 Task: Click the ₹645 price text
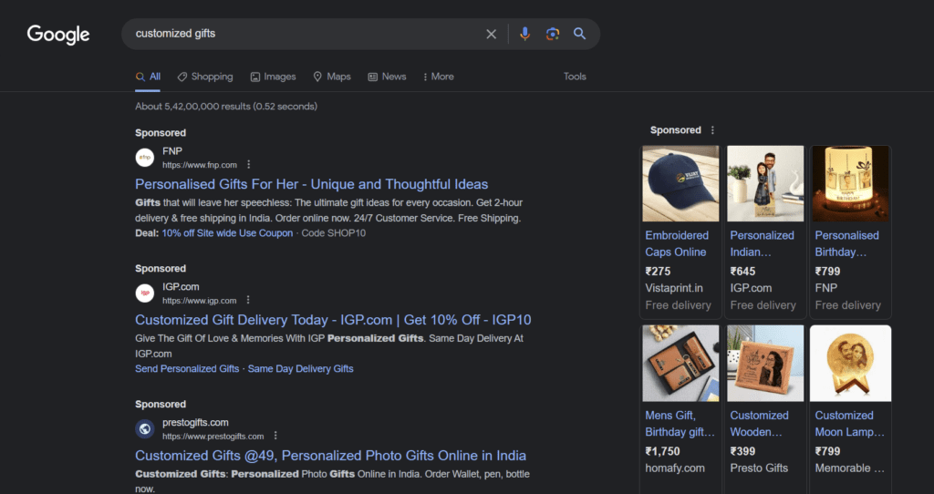(x=742, y=272)
